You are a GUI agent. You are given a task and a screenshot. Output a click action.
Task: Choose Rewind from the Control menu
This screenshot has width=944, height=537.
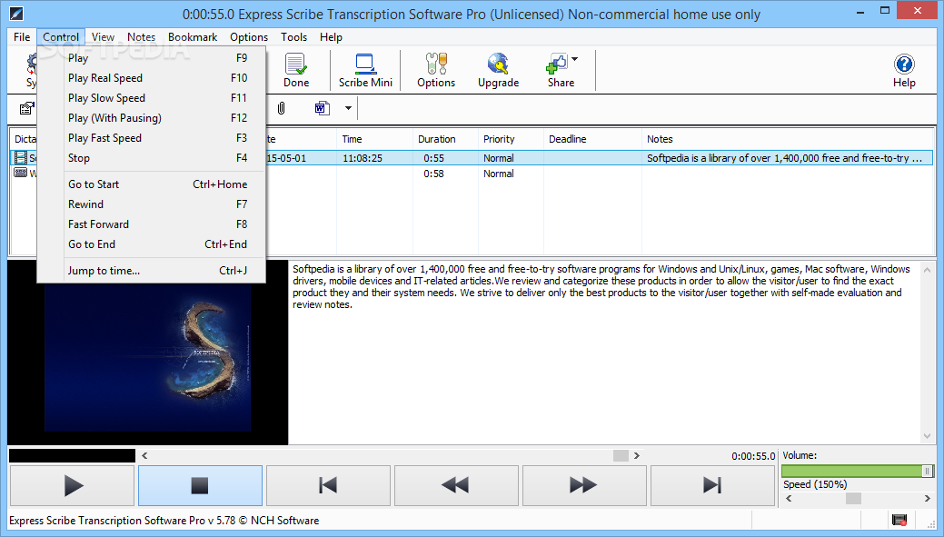click(151, 204)
